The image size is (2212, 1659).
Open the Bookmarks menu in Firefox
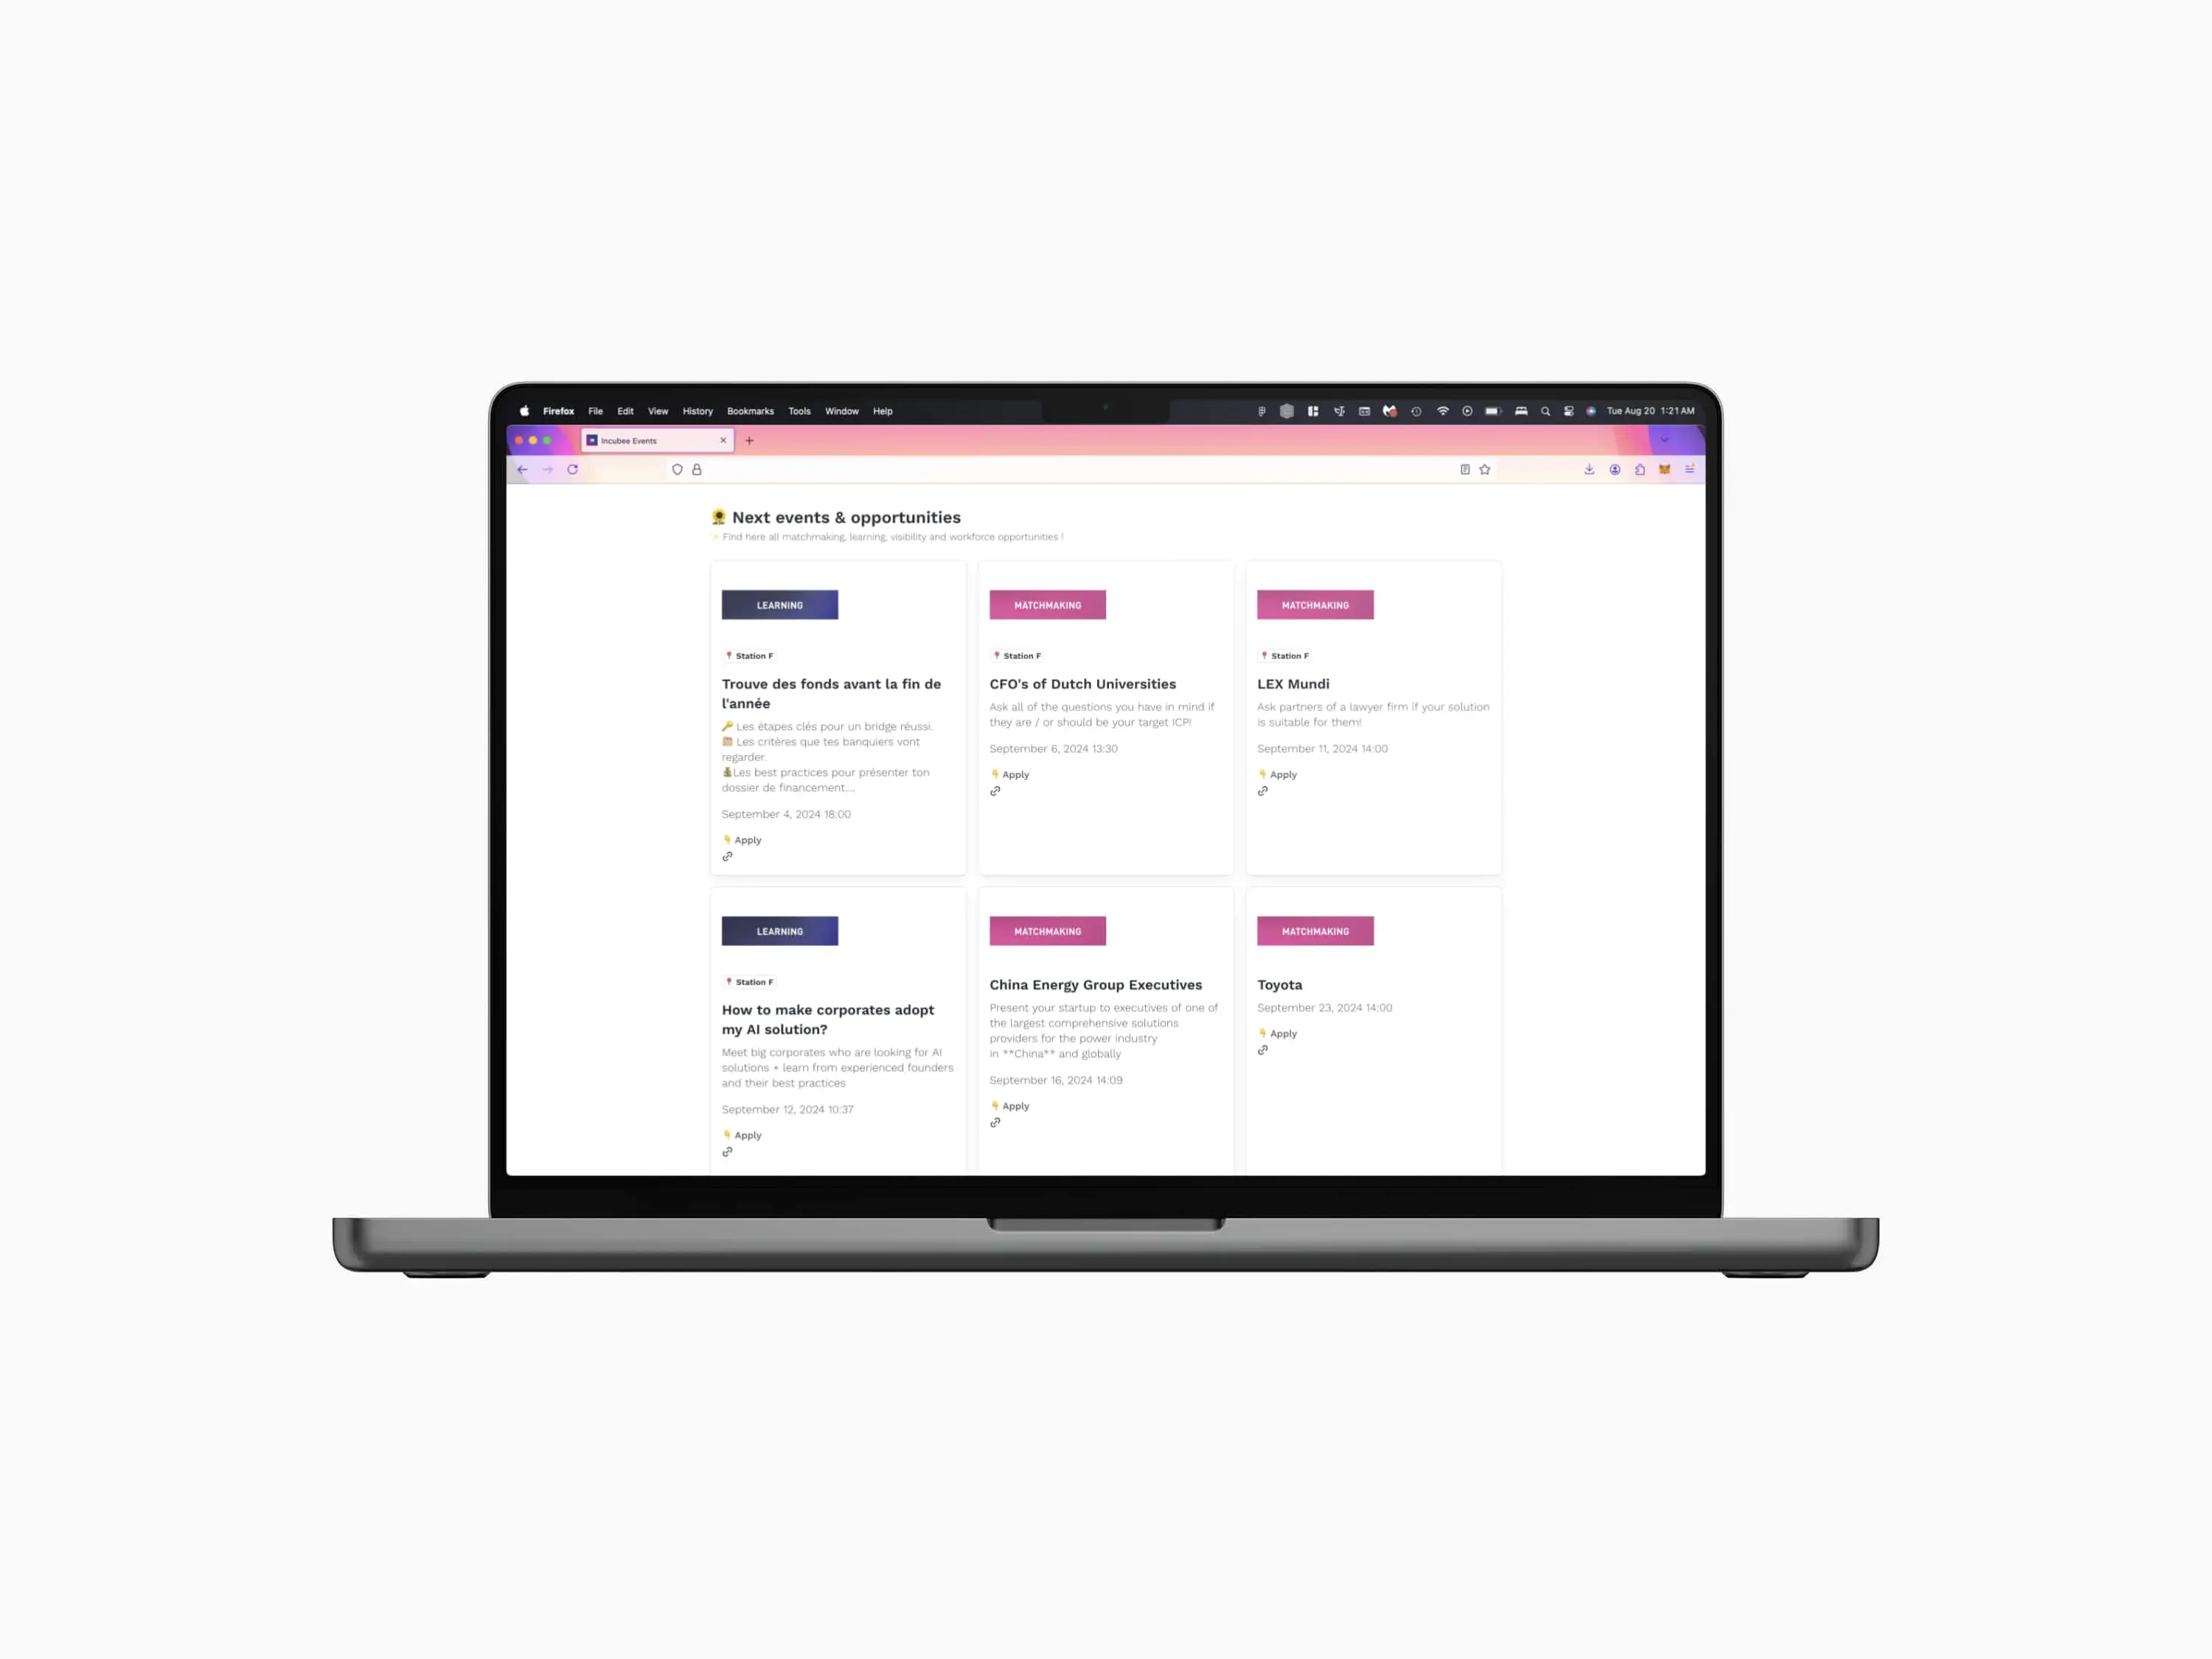(752, 411)
